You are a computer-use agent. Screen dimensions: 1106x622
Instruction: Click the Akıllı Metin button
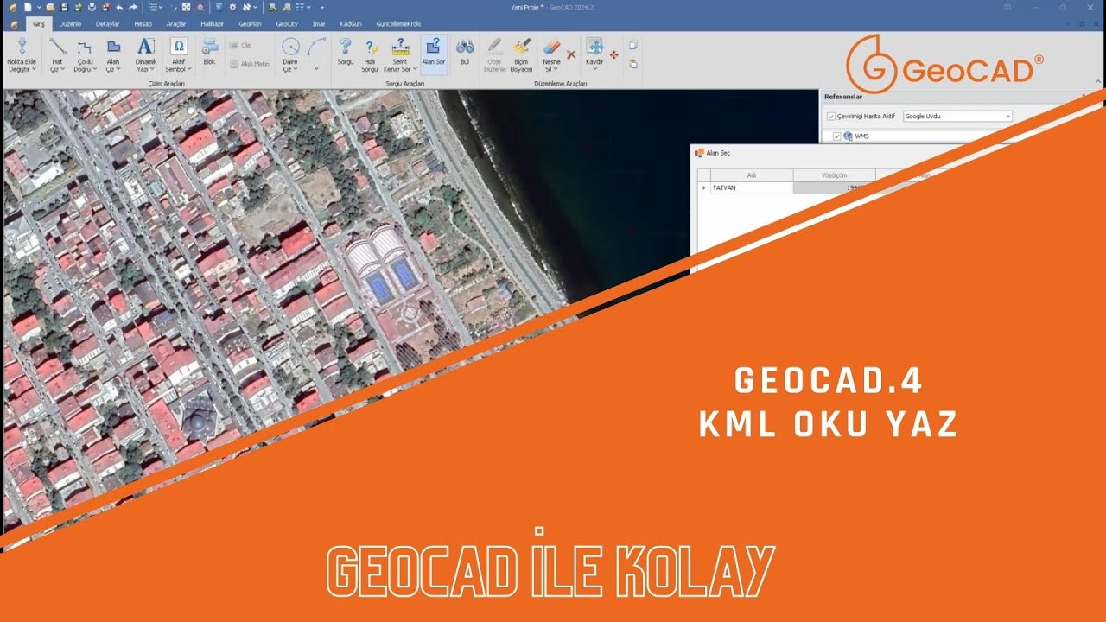click(250, 64)
